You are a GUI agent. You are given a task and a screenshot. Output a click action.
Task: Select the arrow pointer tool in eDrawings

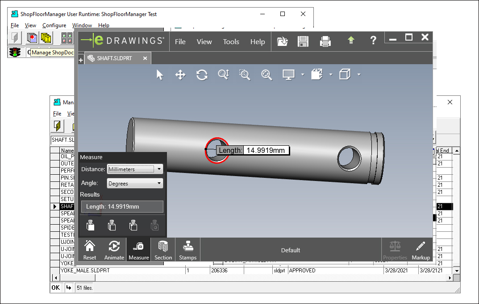[x=159, y=75]
